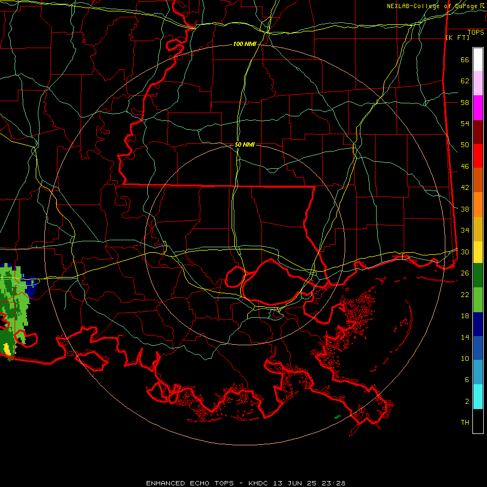
Task: Click the 26 legend value
Action: tap(465, 273)
